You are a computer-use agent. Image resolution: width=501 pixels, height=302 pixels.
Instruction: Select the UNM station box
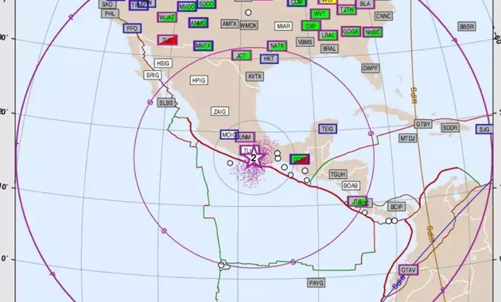point(245,137)
